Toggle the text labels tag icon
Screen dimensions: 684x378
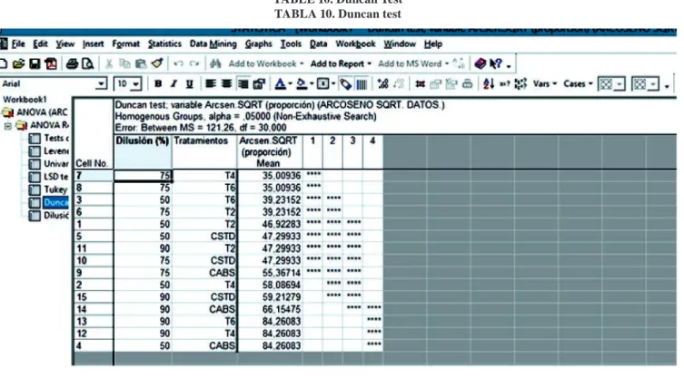coord(345,83)
